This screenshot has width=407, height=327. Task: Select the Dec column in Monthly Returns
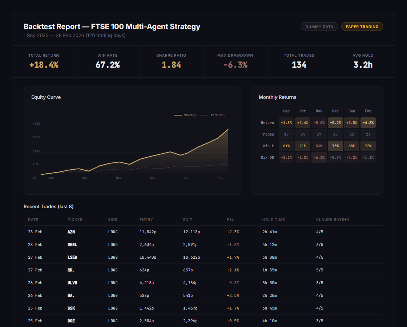pos(335,111)
